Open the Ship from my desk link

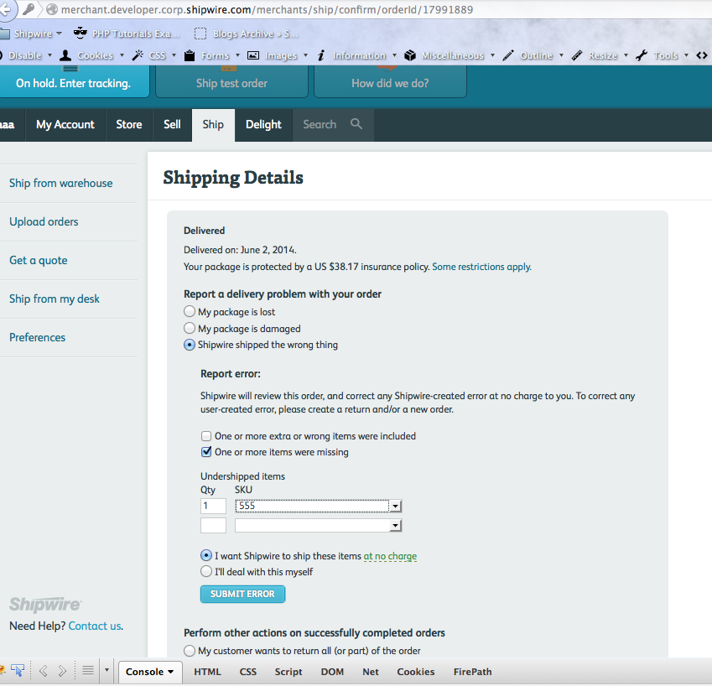tap(54, 299)
